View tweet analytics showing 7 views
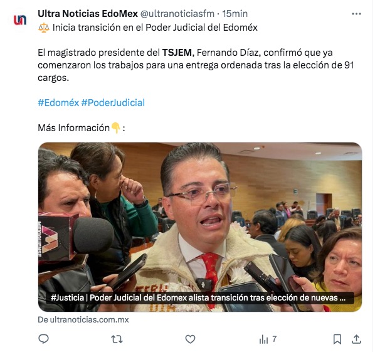Viewport: 375px width, 352px height. coord(268,339)
